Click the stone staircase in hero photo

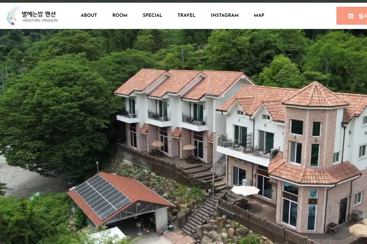coord(200,213)
